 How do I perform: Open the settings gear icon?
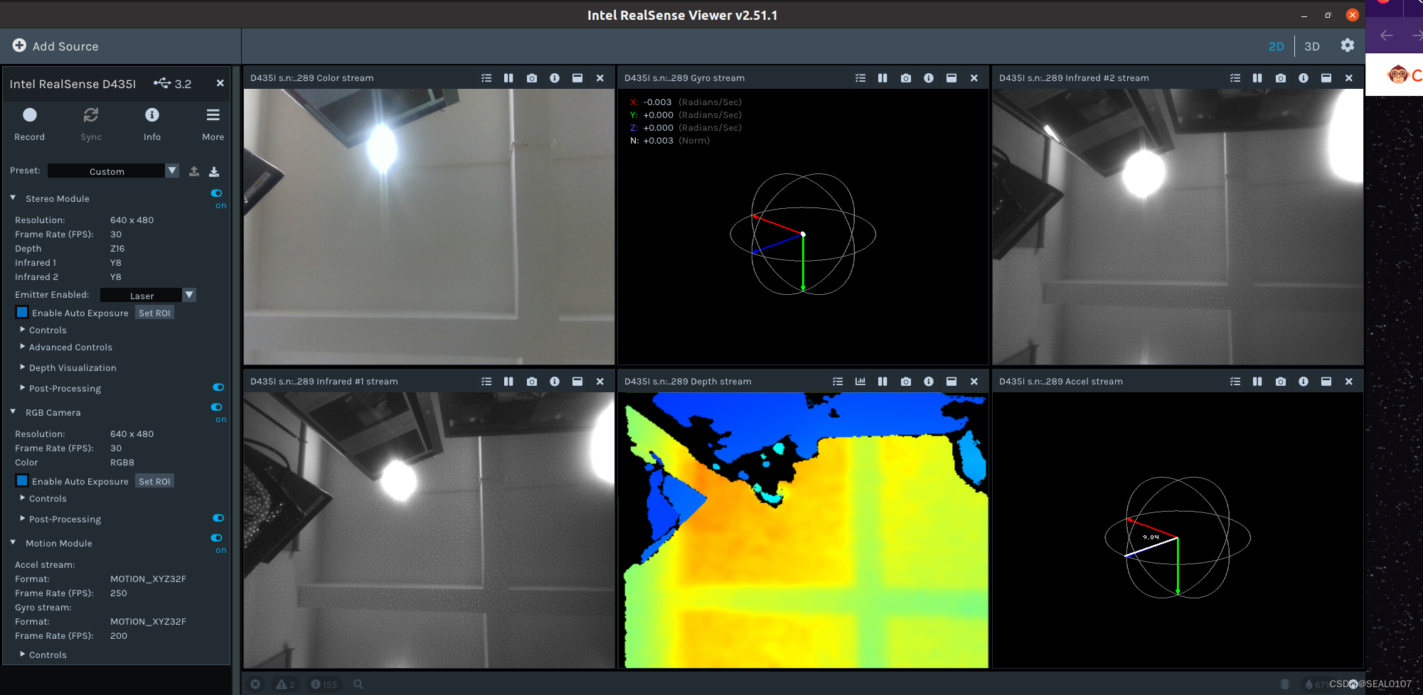(x=1347, y=45)
